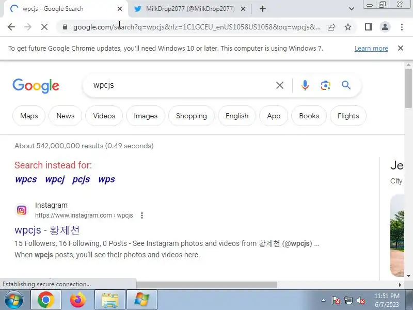Screen dimensions: 413x310
Task: Open the wpcjs - 황제천 result title
Action: (x=47, y=230)
